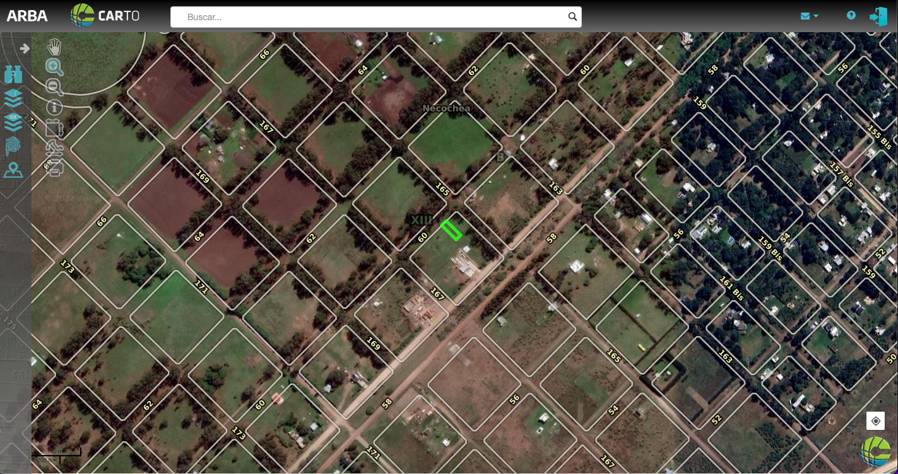
Task: Click the geolocate crosshair button
Action: tap(875, 421)
